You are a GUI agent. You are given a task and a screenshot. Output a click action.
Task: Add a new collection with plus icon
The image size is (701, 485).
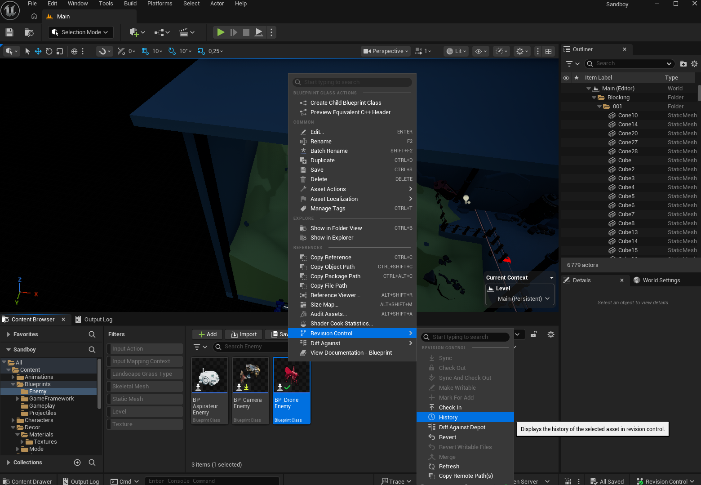click(x=77, y=463)
